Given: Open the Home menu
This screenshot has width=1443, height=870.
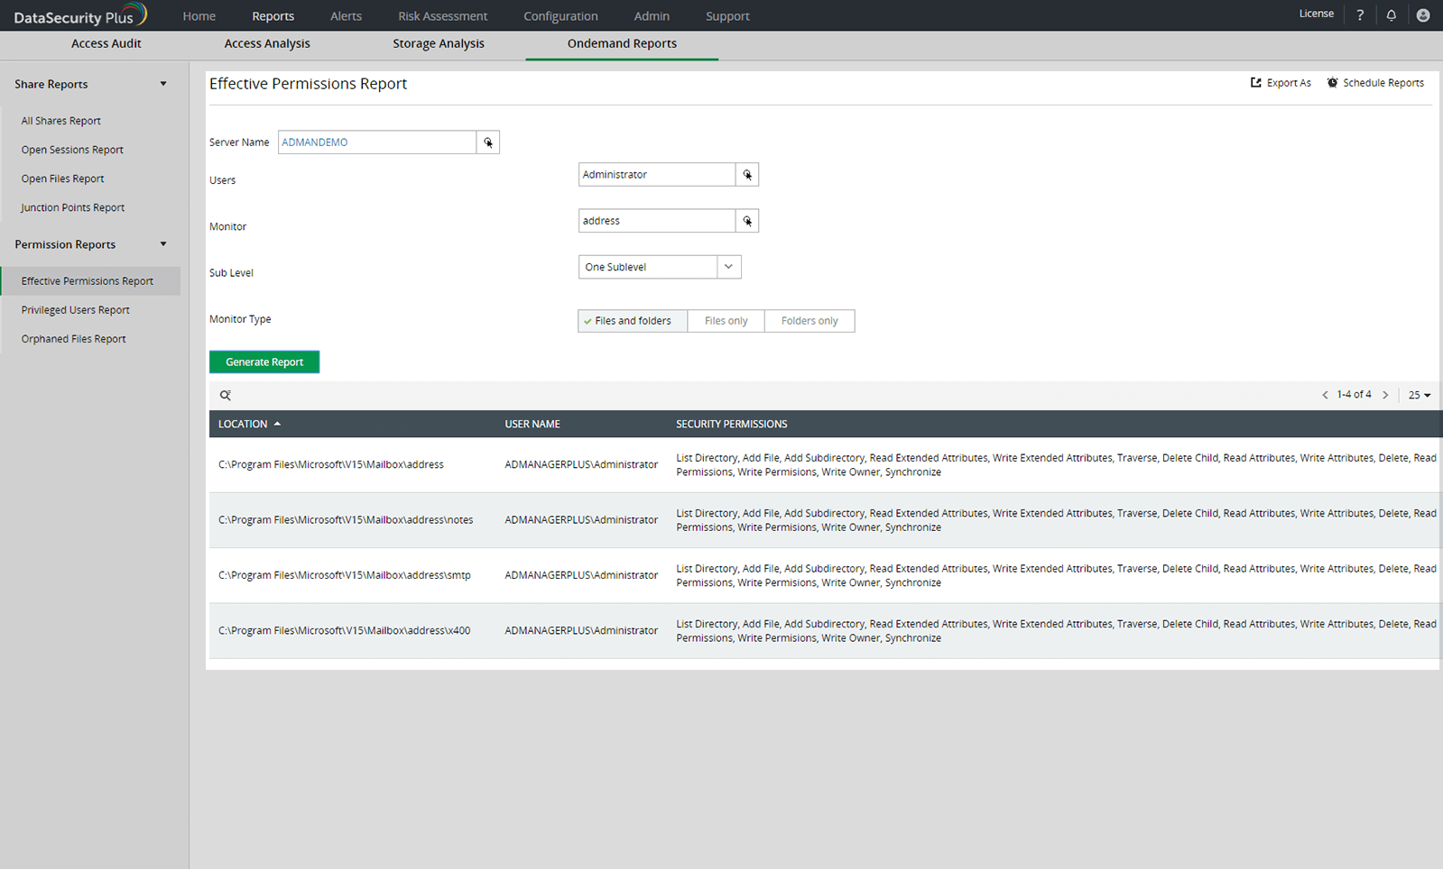Looking at the screenshot, I should (x=199, y=16).
